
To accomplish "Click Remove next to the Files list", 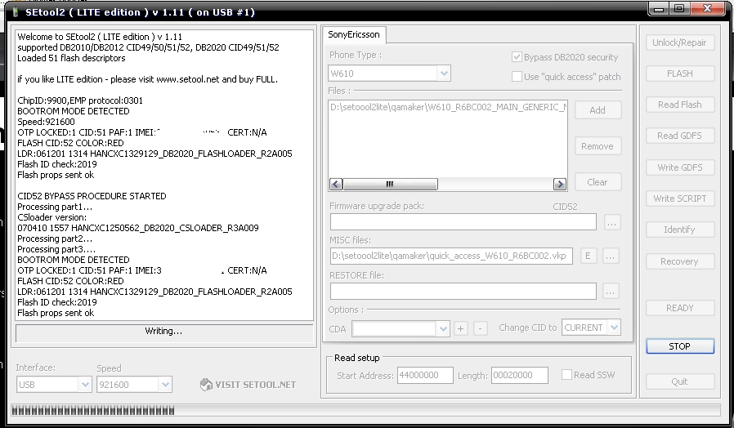I will point(597,146).
